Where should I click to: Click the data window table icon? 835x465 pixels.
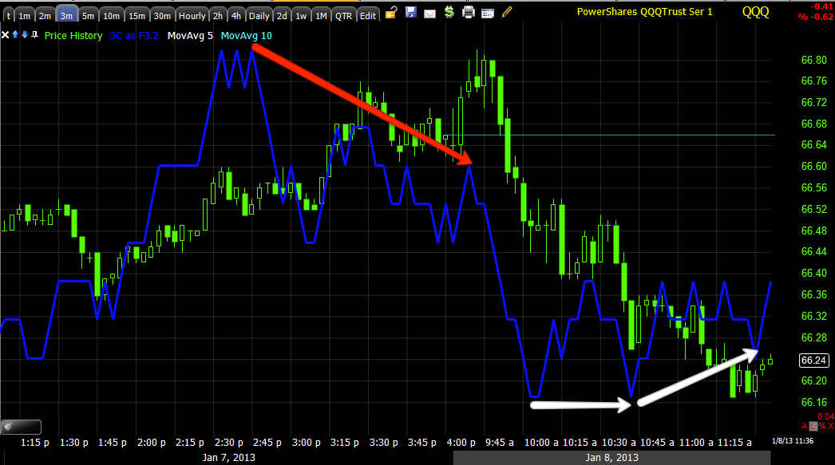click(487, 14)
